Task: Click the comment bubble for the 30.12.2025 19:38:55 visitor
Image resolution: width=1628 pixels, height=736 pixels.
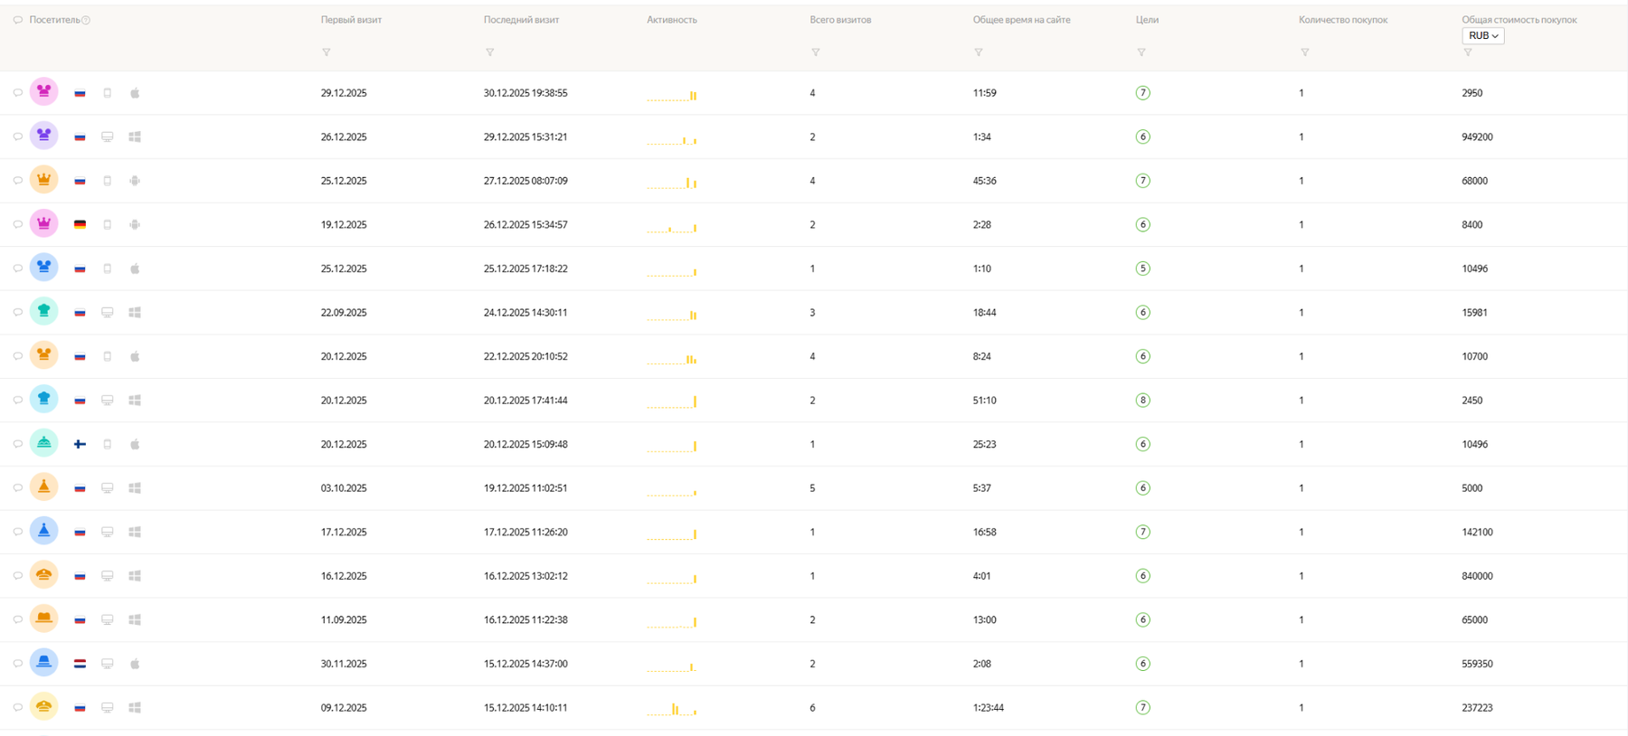Action: pos(17,93)
